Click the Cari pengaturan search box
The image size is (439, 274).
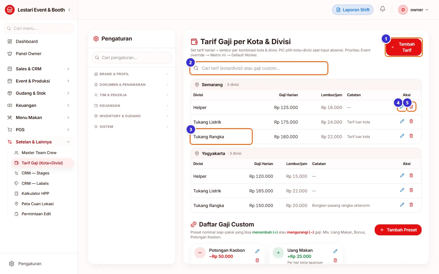(131, 58)
